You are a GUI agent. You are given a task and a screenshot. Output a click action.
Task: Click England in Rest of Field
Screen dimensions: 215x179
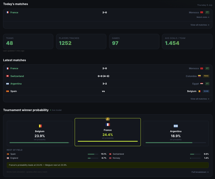click(14, 158)
